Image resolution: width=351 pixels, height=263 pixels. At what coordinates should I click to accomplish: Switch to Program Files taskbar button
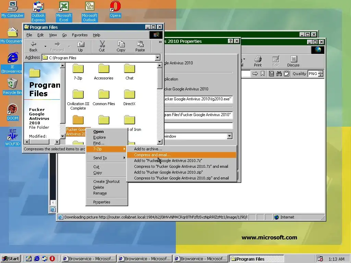[x=257, y=259]
